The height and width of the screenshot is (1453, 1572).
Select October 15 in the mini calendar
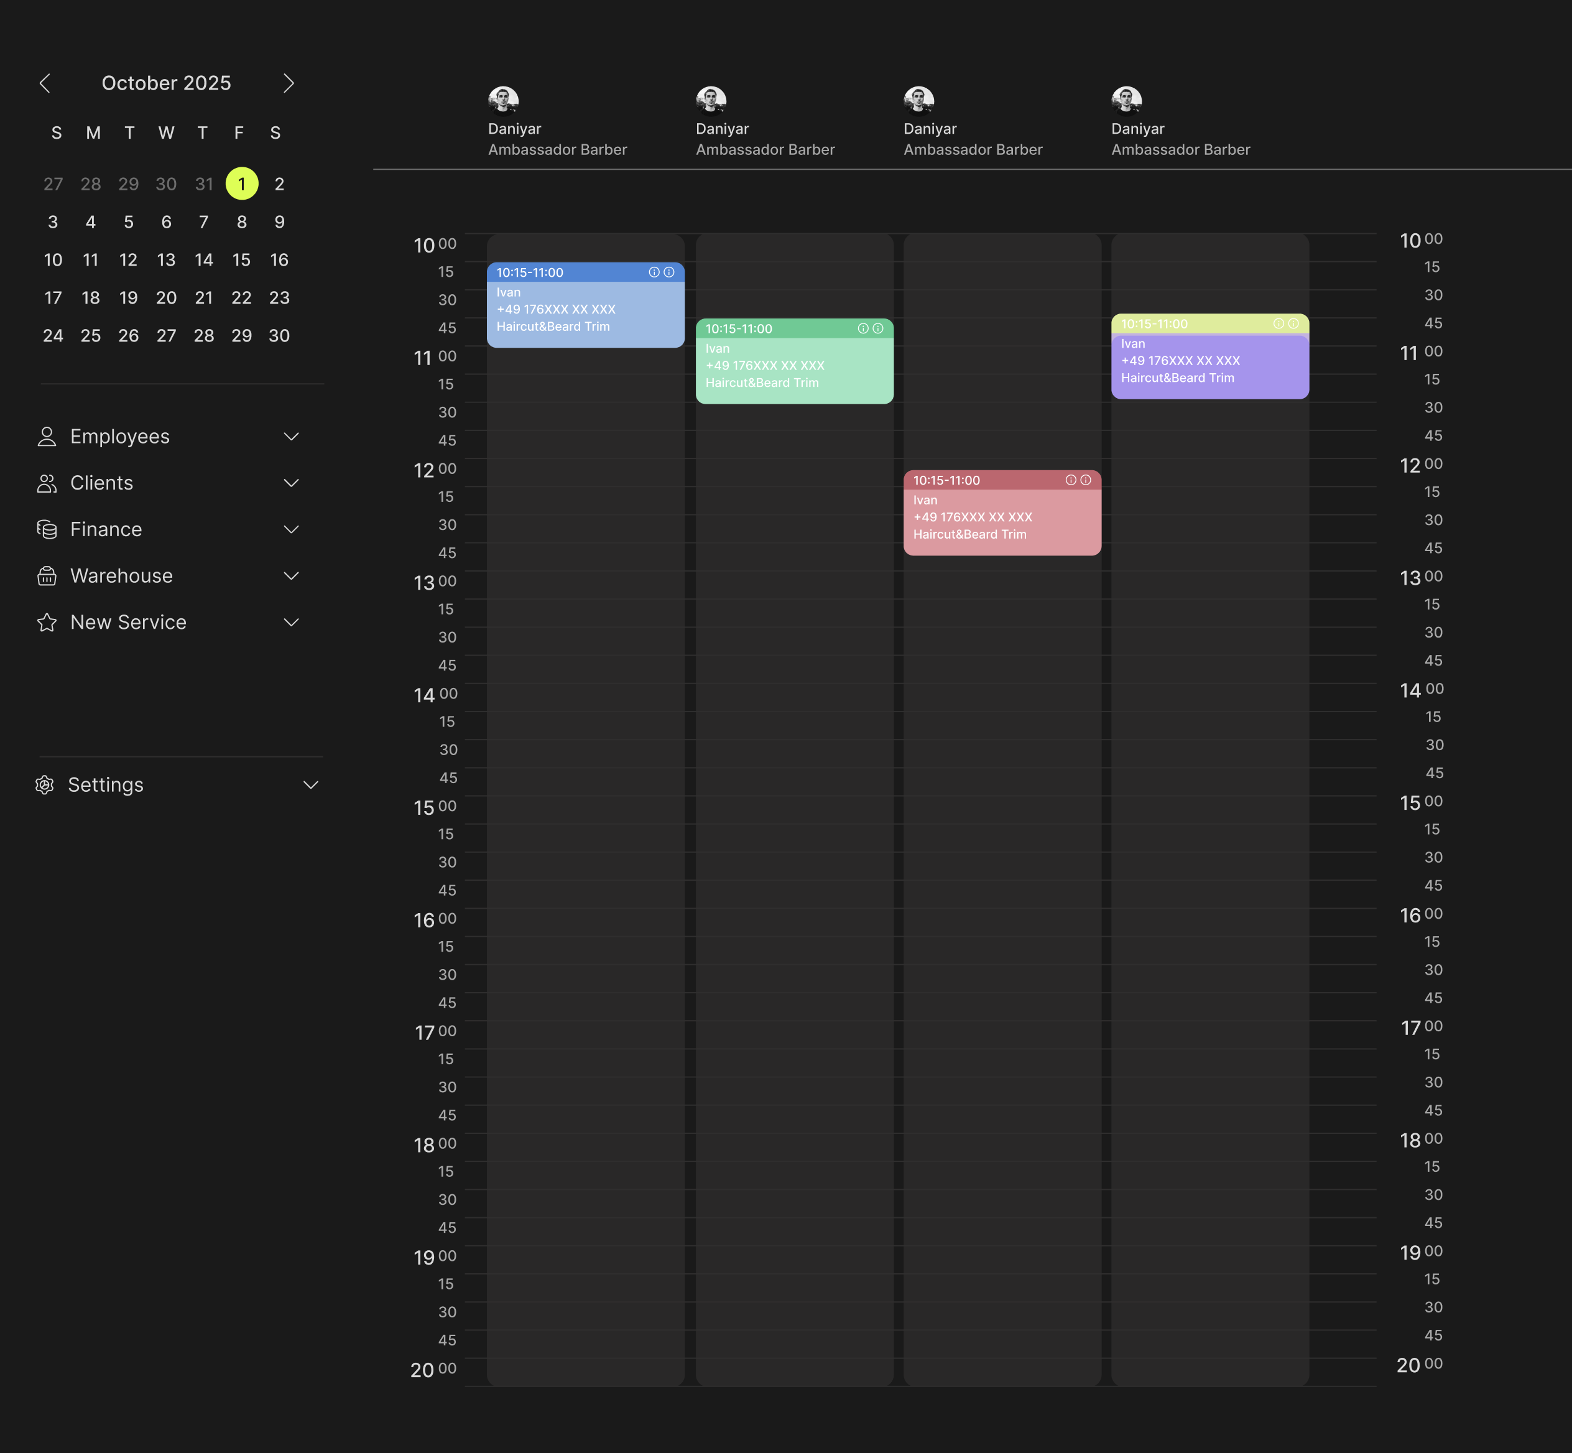241,259
